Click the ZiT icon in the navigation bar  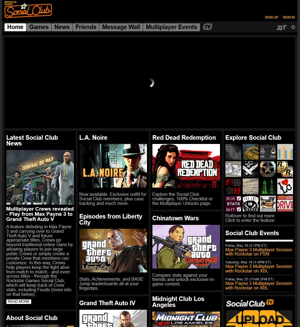(282, 27)
